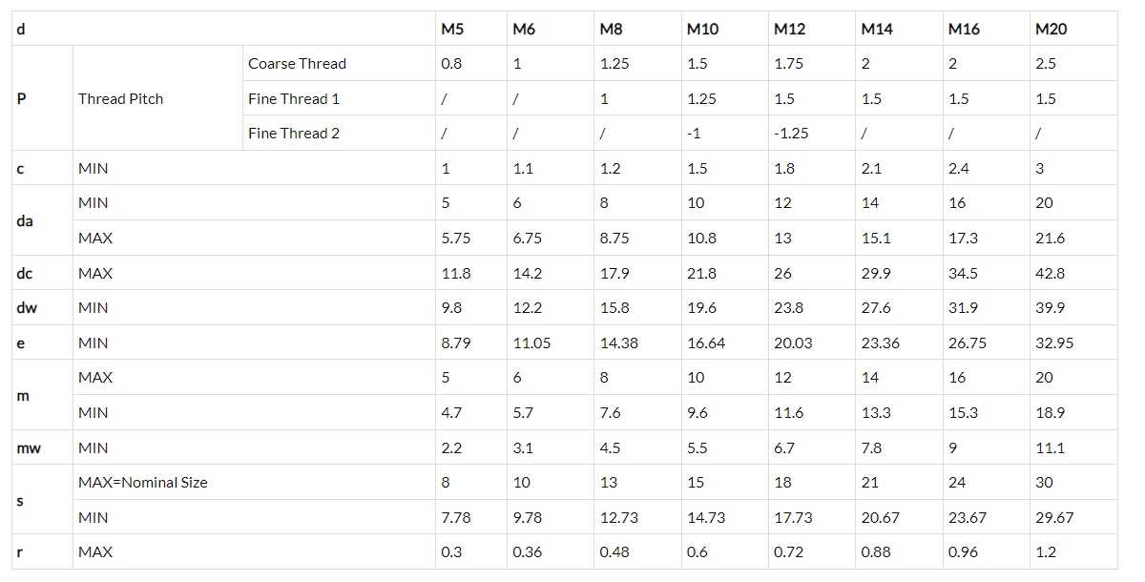
Task: Click the dw row label
Action: (x=26, y=308)
